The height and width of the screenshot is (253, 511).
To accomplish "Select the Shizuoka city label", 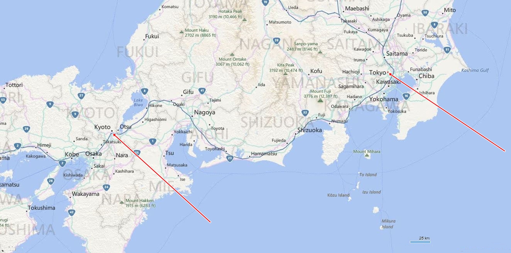I will tap(310, 130).
